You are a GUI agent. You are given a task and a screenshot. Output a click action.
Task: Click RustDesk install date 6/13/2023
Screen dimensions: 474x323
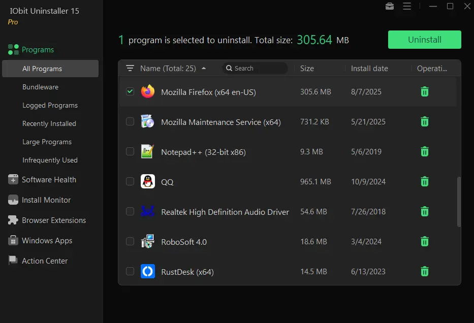click(368, 271)
